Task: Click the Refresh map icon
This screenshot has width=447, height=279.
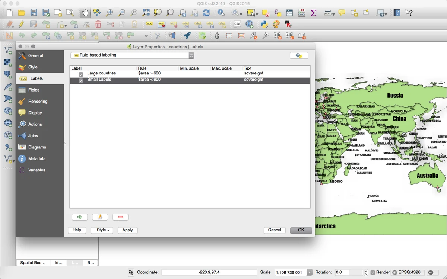Action: point(206,13)
